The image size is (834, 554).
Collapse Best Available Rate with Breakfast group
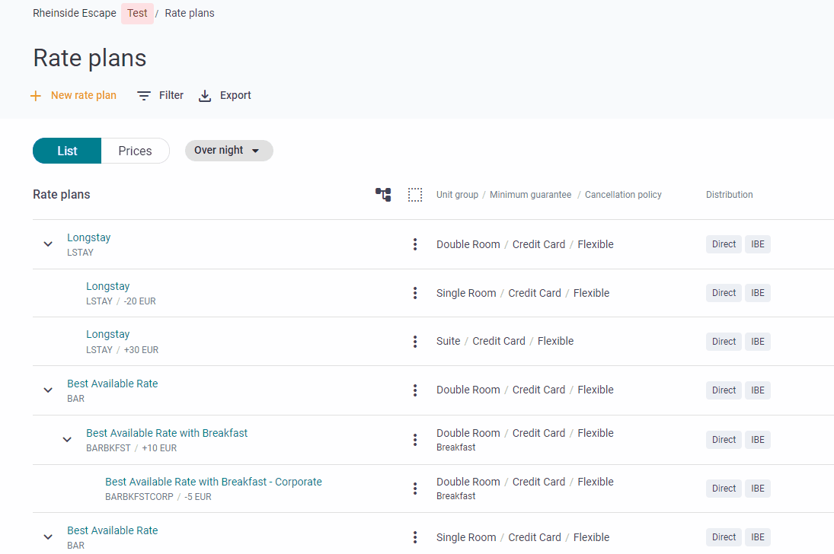(67, 440)
